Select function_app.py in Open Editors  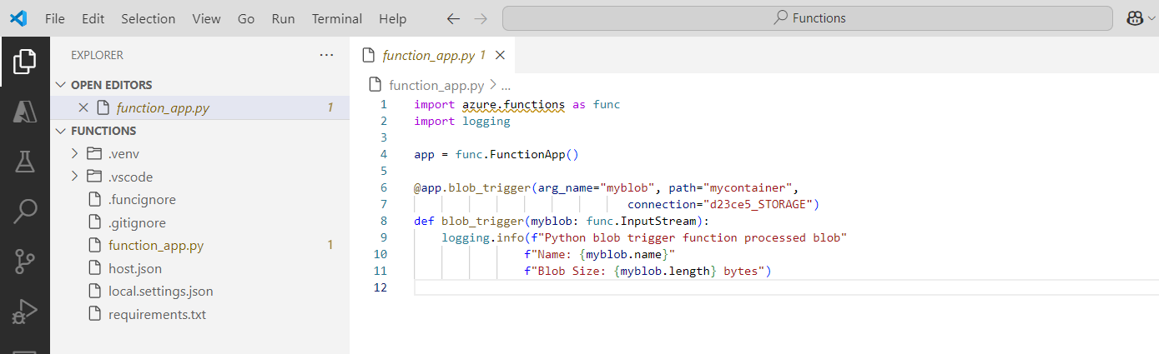click(x=199, y=107)
